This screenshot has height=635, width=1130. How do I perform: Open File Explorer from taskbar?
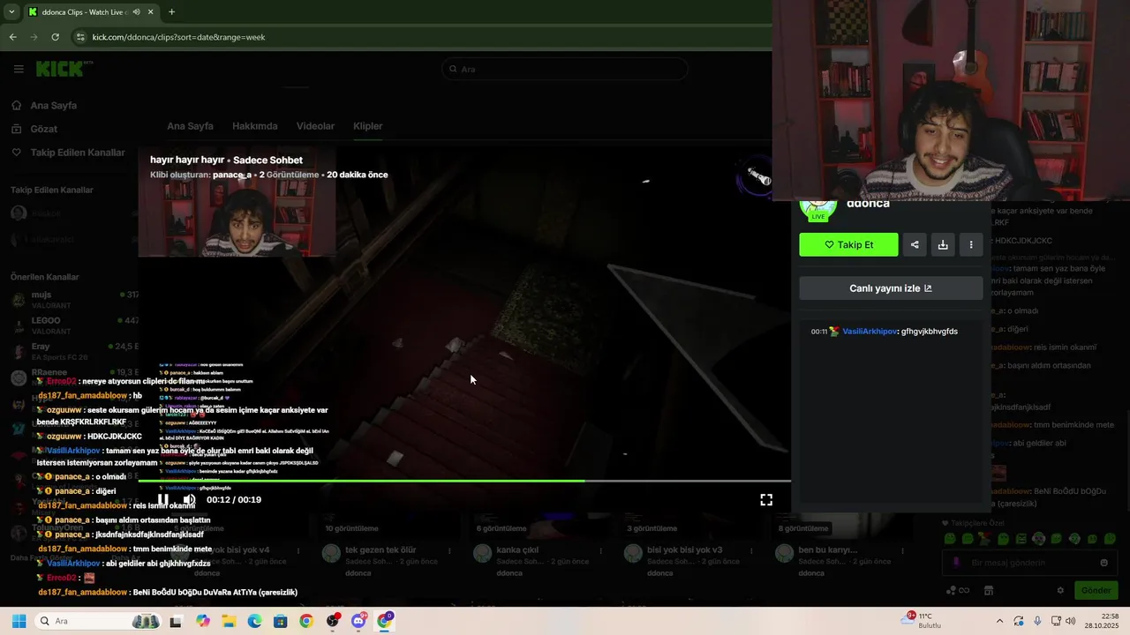(x=229, y=621)
